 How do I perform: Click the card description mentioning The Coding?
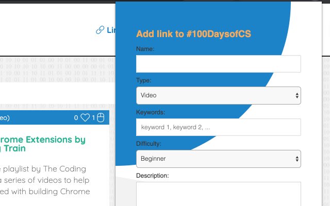45,180
